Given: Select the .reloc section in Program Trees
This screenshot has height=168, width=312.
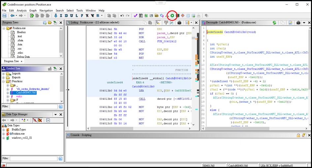Looking at the screenshot, I should [20, 53].
